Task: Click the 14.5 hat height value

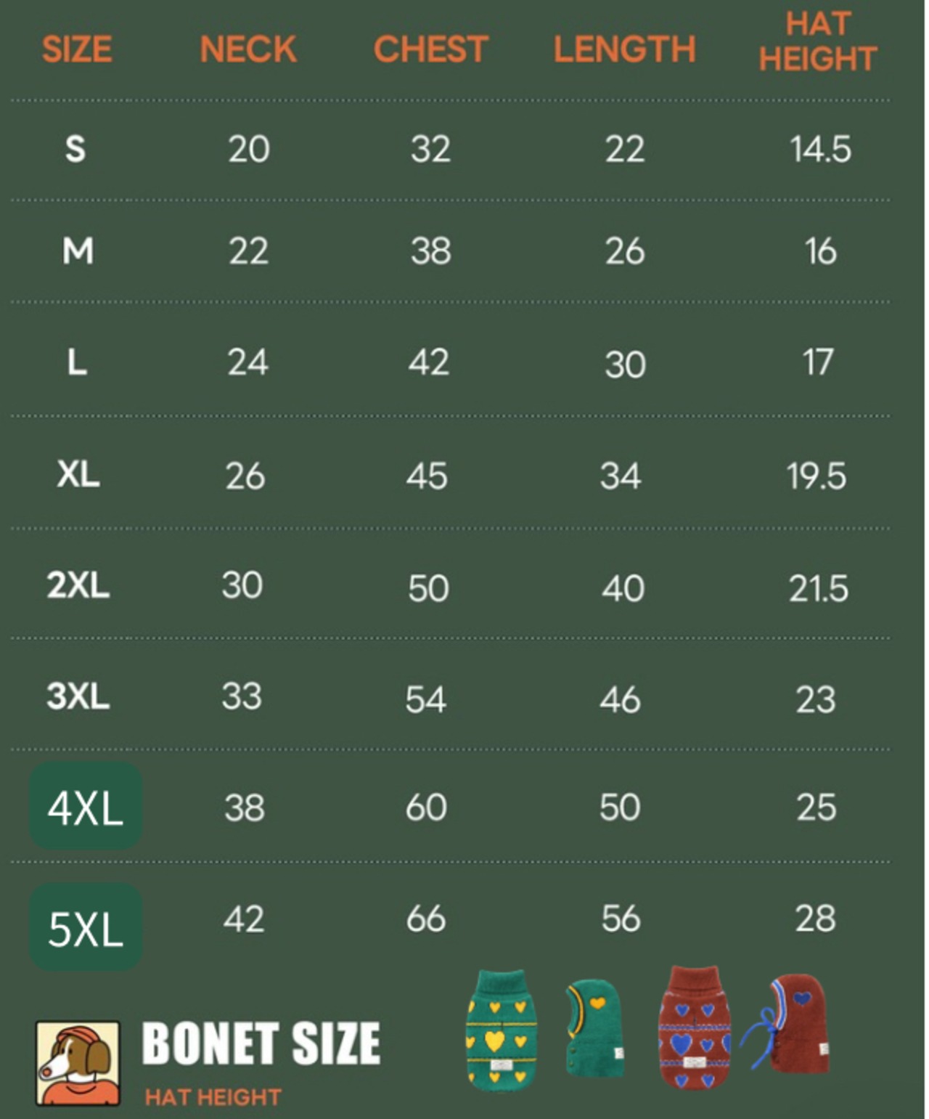Action: 820,149
